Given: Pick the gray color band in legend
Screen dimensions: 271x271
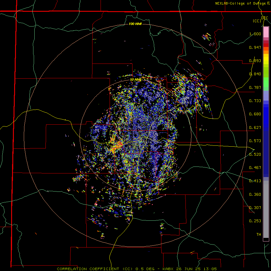Looking at the screenshot, I should pos(266,209).
